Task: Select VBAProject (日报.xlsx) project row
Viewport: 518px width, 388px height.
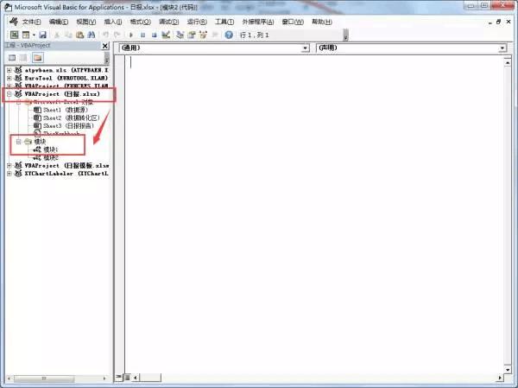Action: point(57,94)
